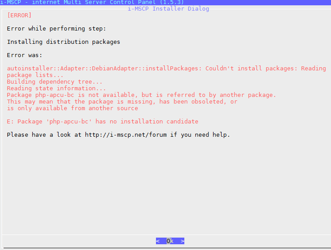The image size is (331, 250).
Task: Click "E: Package 'php-apcu-bc' has no installation candidate"
Action: pyautogui.click(x=103, y=122)
